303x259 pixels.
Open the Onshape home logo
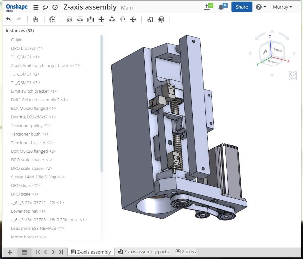(17, 8)
